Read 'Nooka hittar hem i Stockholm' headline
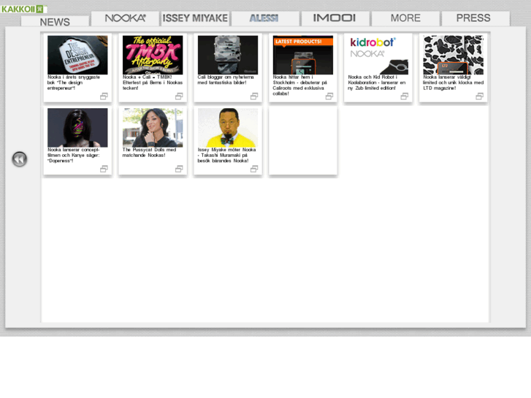Screen dimensions: 531x398 (300, 85)
